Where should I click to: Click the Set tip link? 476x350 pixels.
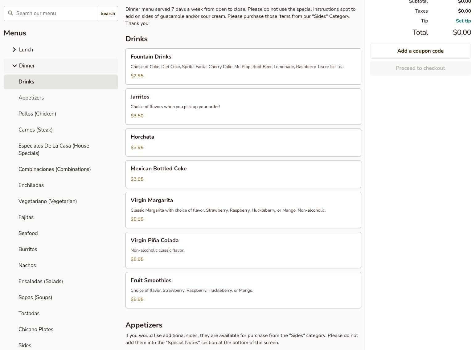click(x=463, y=21)
